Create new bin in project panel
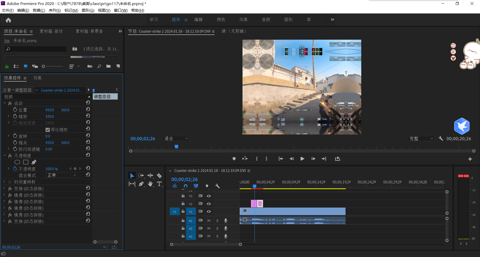This screenshot has width=480, height=257. tap(108, 66)
